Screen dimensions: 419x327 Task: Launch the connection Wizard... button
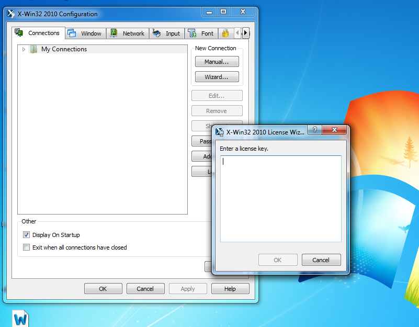(217, 77)
